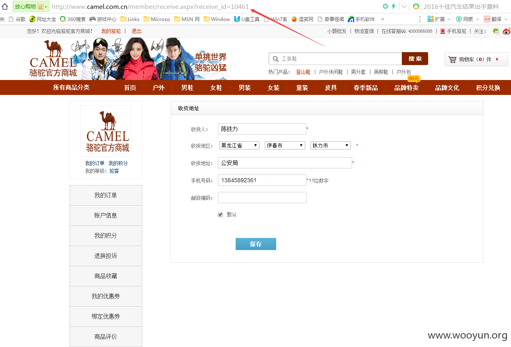
Task: Click the empty 邮政编码 postcode field
Action: 262,198
